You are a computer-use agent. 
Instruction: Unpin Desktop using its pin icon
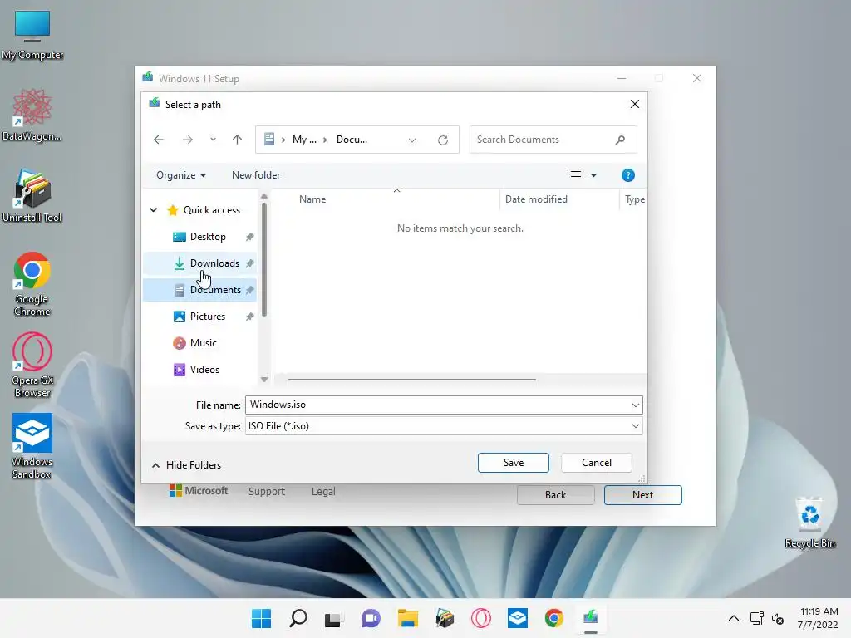249,237
